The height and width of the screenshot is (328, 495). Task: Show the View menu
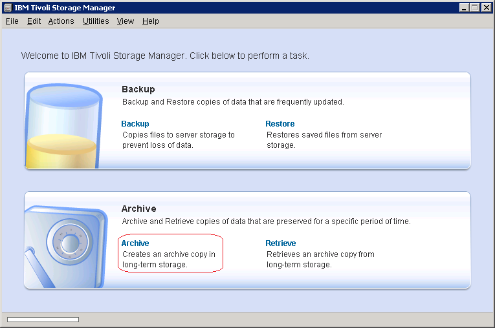click(x=126, y=21)
